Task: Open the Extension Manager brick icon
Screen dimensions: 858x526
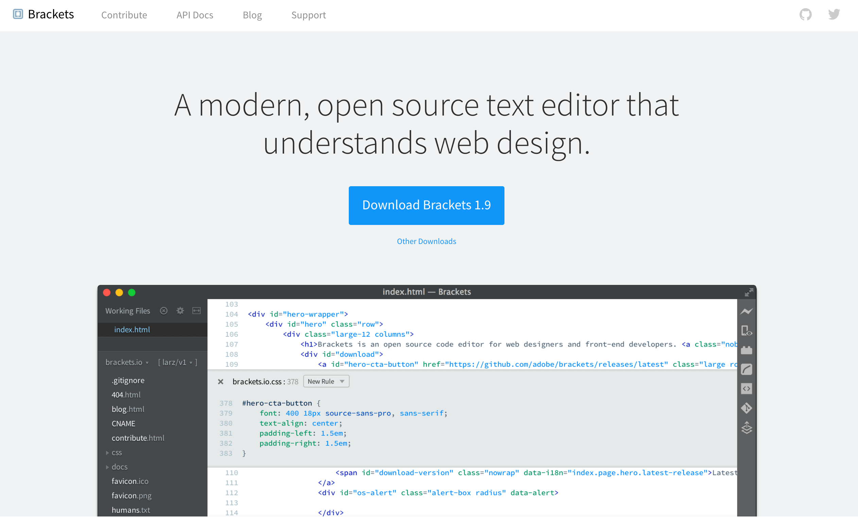Action: (x=746, y=350)
